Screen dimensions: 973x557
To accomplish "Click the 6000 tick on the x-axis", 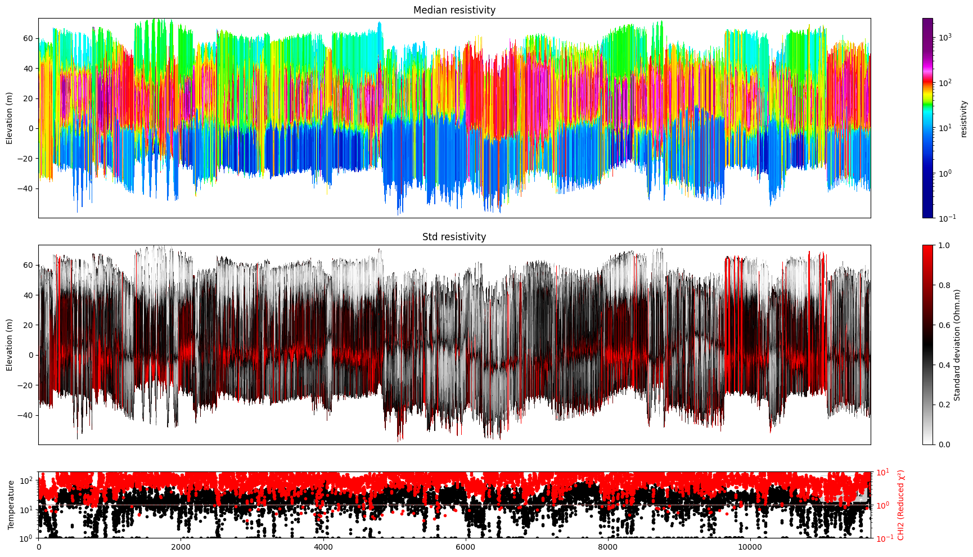I will coord(466,547).
